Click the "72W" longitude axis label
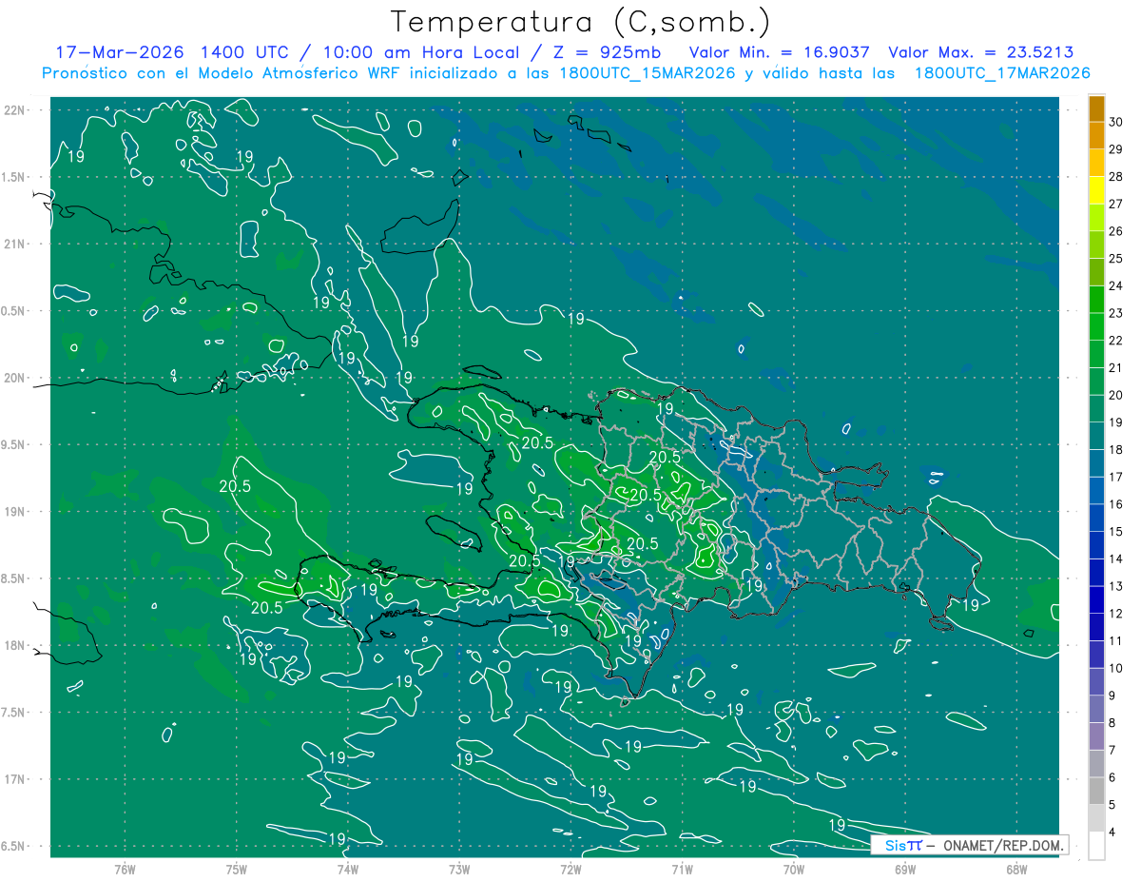1141x882 pixels. click(x=570, y=869)
